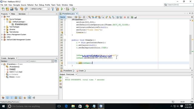Click the Stop Macro Recording icon
Screen dimensions: 194x109
(128, 17)
